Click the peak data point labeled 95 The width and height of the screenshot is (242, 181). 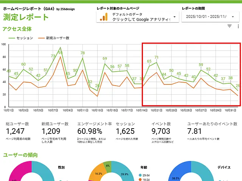pyautogui.click(x=60, y=48)
